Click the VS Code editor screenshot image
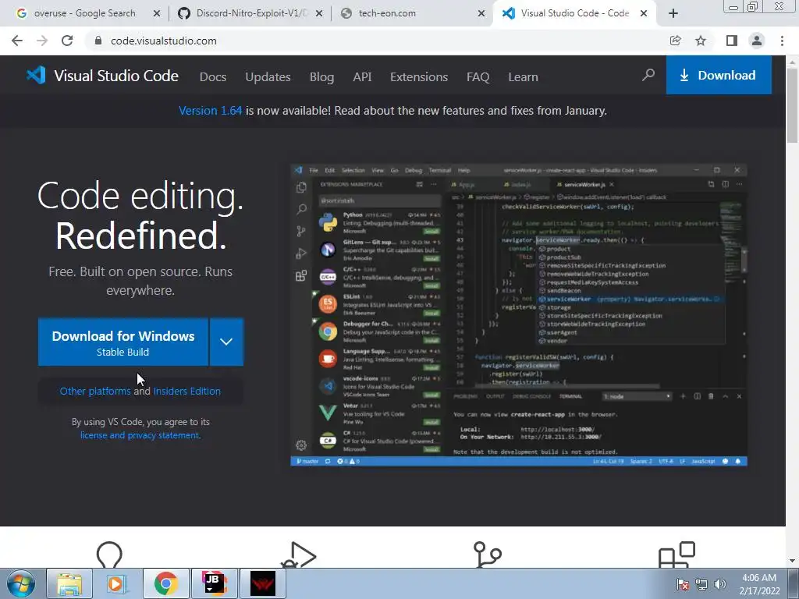The width and height of the screenshot is (799, 599). coord(519,315)
